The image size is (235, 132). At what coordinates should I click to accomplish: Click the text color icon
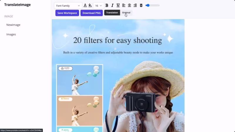pyautogui.click(x=85, y=6)
